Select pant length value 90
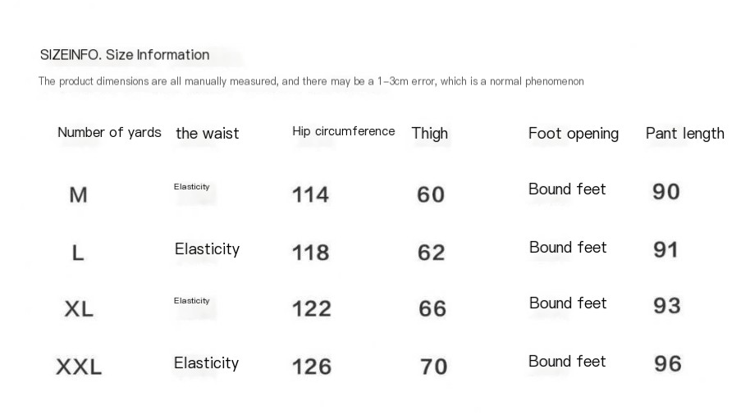Viewport: 750px width, 415px height. click(x=666, y=192)
